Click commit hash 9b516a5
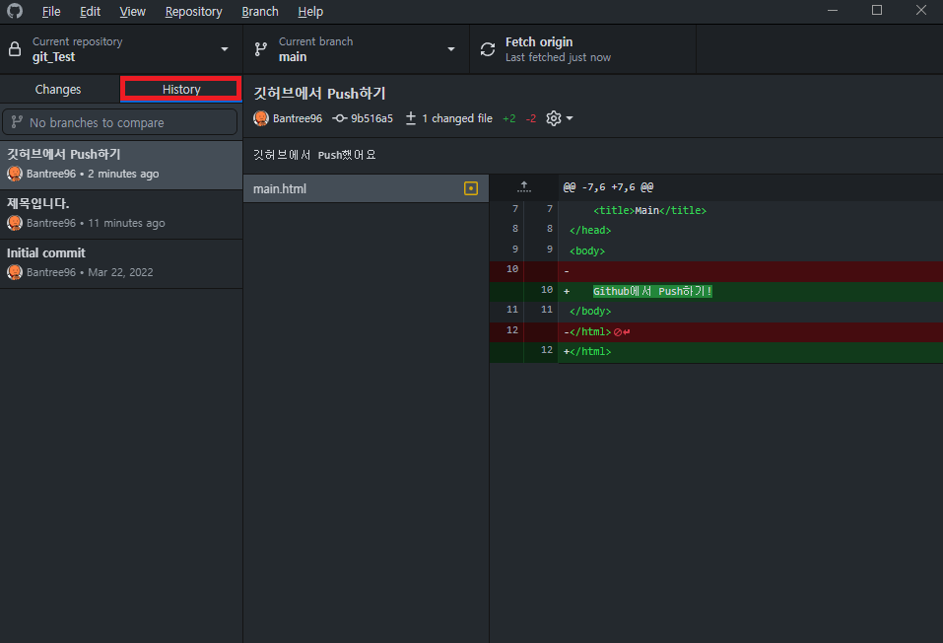This screenshot has width=943, height=643. coord(371,118)
